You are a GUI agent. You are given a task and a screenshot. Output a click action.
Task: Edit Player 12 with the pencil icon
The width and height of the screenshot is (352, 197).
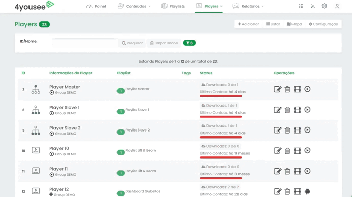pos(277,191)
